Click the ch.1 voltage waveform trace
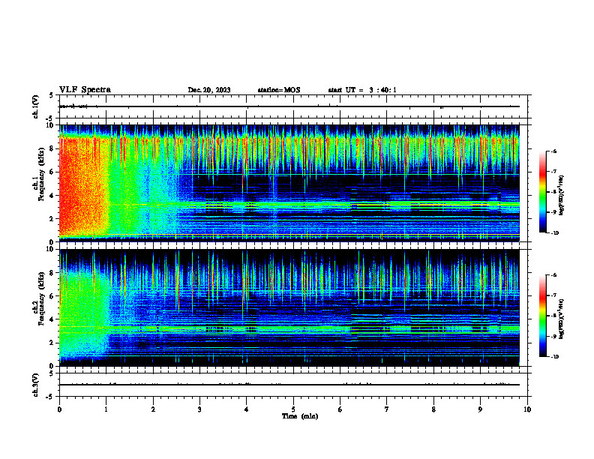Image resolution: width=594 pixels, height=459 pixels. pos(289,106)
